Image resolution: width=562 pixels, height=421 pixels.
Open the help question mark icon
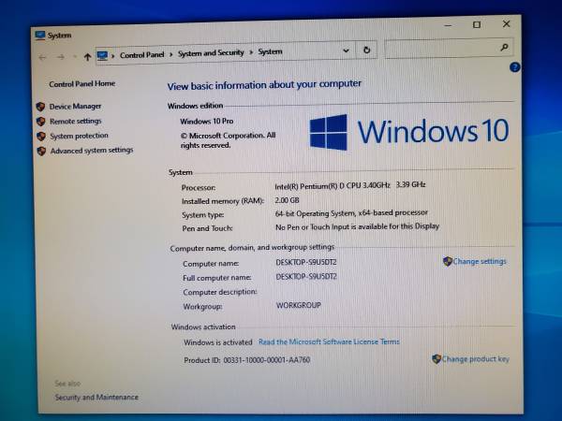pos(514,67)
